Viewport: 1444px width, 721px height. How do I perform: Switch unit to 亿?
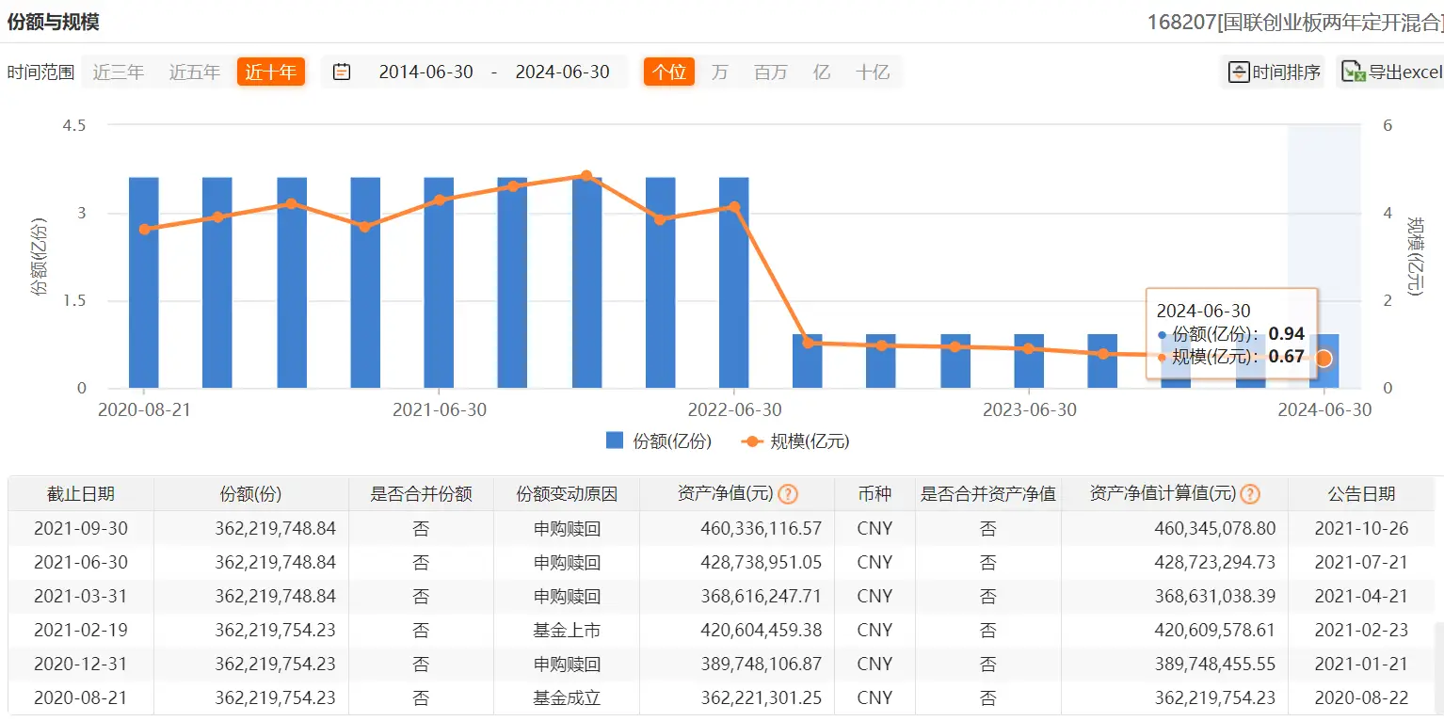pos(822,72)
